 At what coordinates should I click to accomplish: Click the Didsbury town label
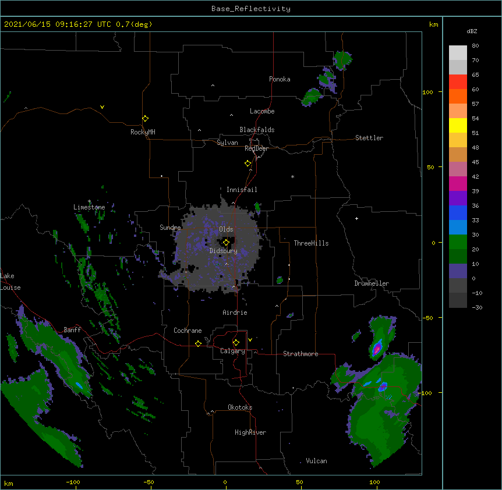224,251
